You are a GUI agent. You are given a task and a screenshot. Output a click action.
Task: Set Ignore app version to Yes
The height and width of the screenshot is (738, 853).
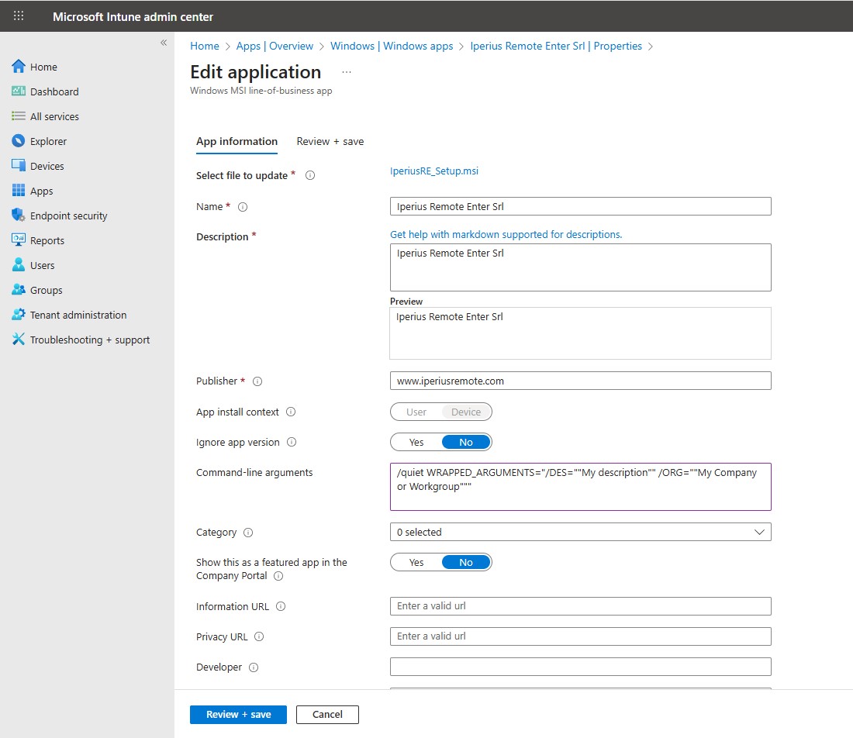pyautogui.click(x=416, y=443)
